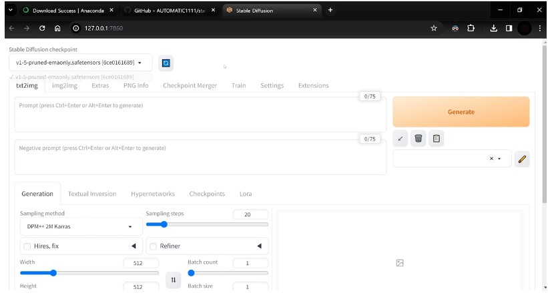Expand the Hires. fix section arrow
Screen dimensions: 548x307
coord(133,246)
